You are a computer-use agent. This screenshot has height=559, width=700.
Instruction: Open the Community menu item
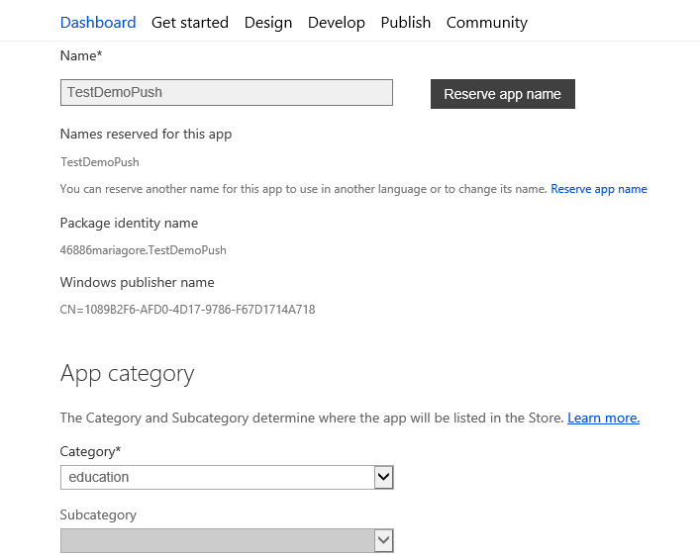[x=487, y=22]
